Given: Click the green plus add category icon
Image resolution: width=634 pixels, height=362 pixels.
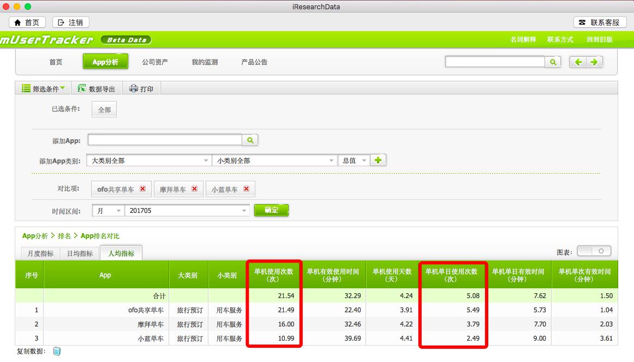Looking at the screenshot, I should pos(378,161).
